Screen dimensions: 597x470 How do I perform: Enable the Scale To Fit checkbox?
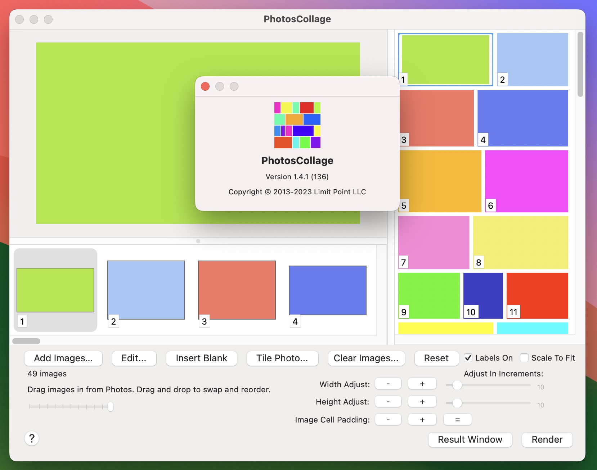pyautogui.click(x=524, y=358)
